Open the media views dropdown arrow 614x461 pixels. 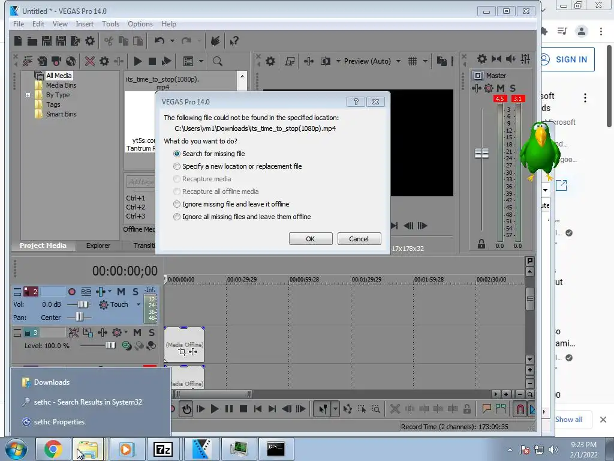pyautogui.click(x=201, y=61)
